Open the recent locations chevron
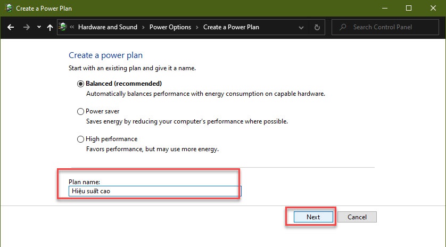The height and width of the screenshot is (247, 446). pyautogui.click(x=39, y=27)
